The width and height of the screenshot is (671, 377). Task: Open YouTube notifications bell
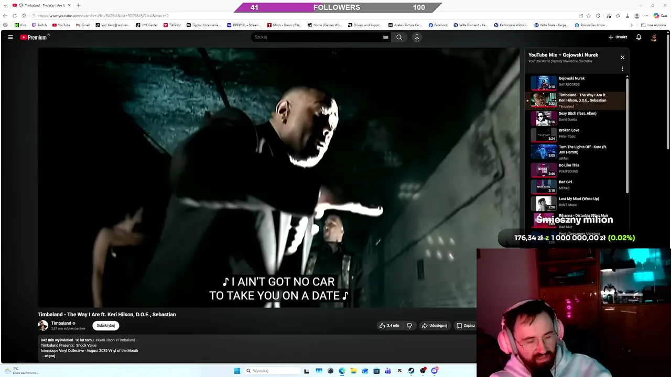point(638,37)
